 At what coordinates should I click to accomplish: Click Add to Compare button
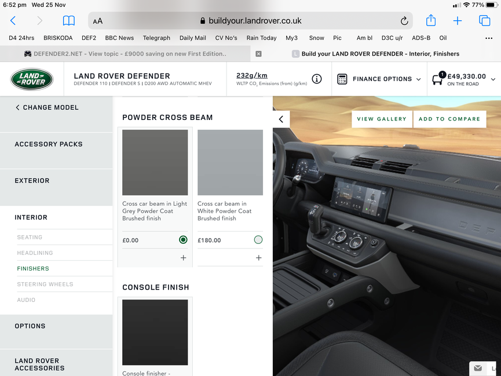click(x=449, y=119)
